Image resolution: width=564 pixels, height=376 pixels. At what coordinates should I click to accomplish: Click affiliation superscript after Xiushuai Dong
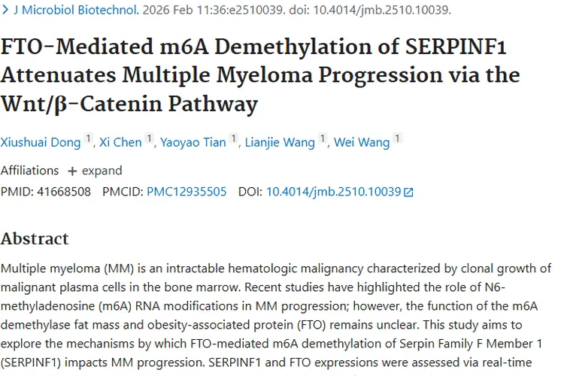point(89,138)
